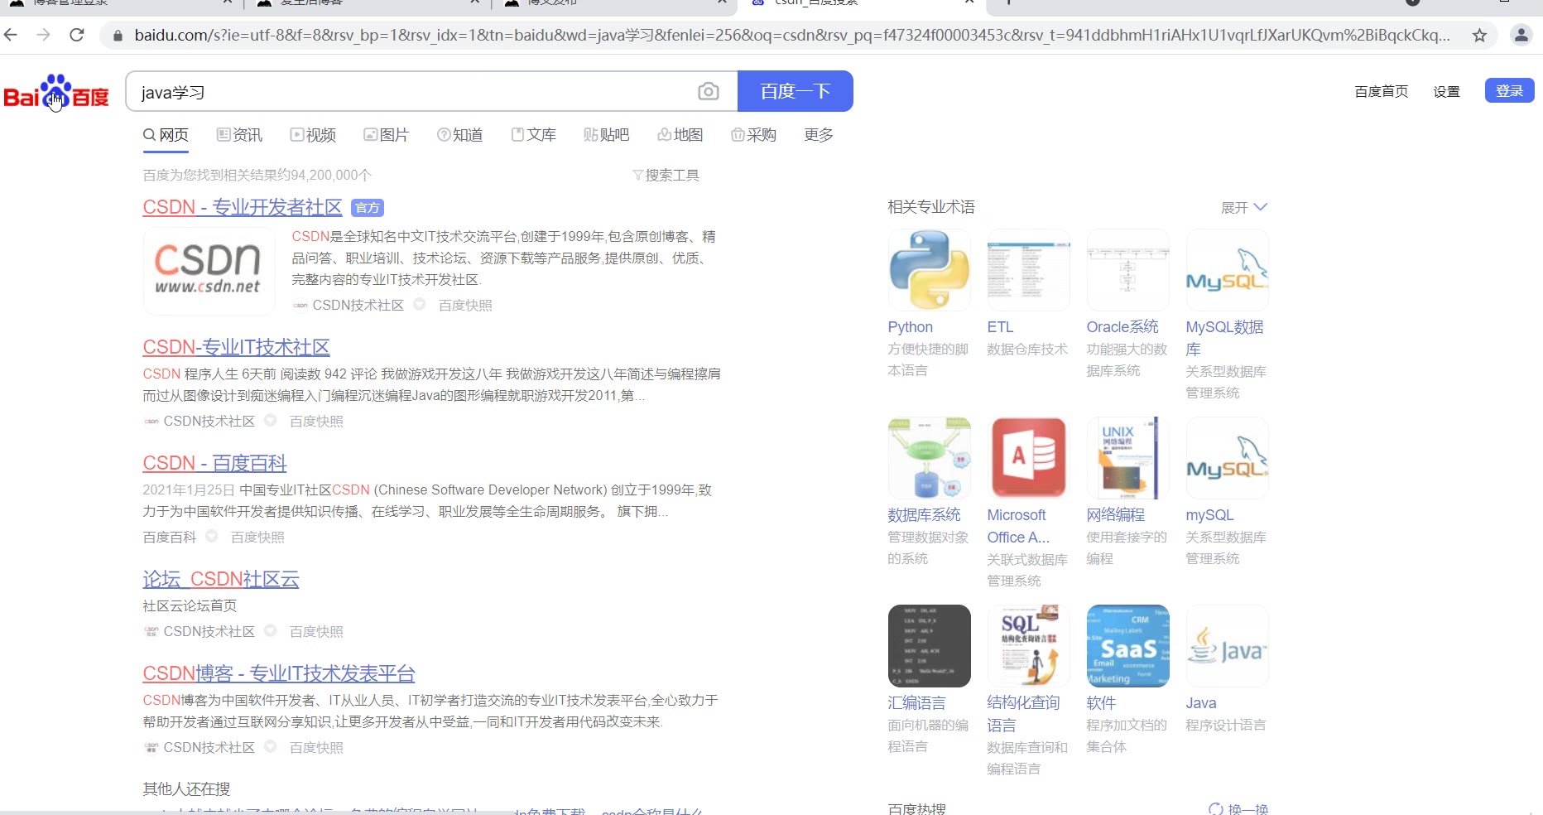Screen dimensions: 1543x815
Task: Expand 相关专业术语 with 展开
Action: [1244, 207]
